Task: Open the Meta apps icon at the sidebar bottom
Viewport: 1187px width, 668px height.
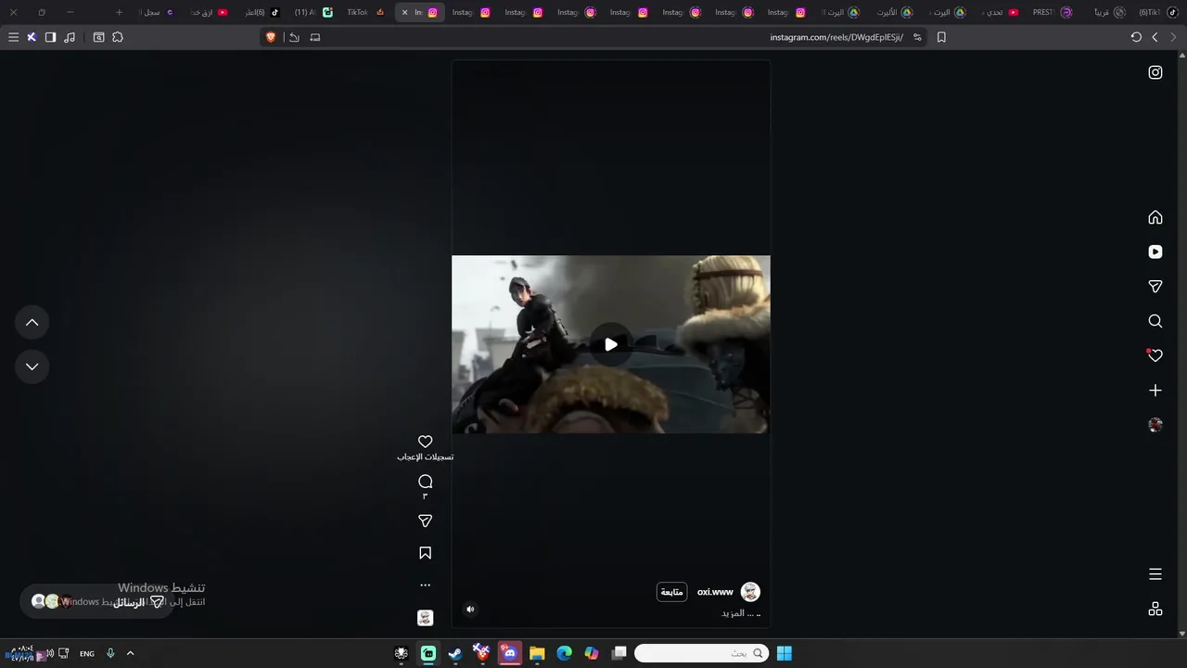Action: point(1155,609)
